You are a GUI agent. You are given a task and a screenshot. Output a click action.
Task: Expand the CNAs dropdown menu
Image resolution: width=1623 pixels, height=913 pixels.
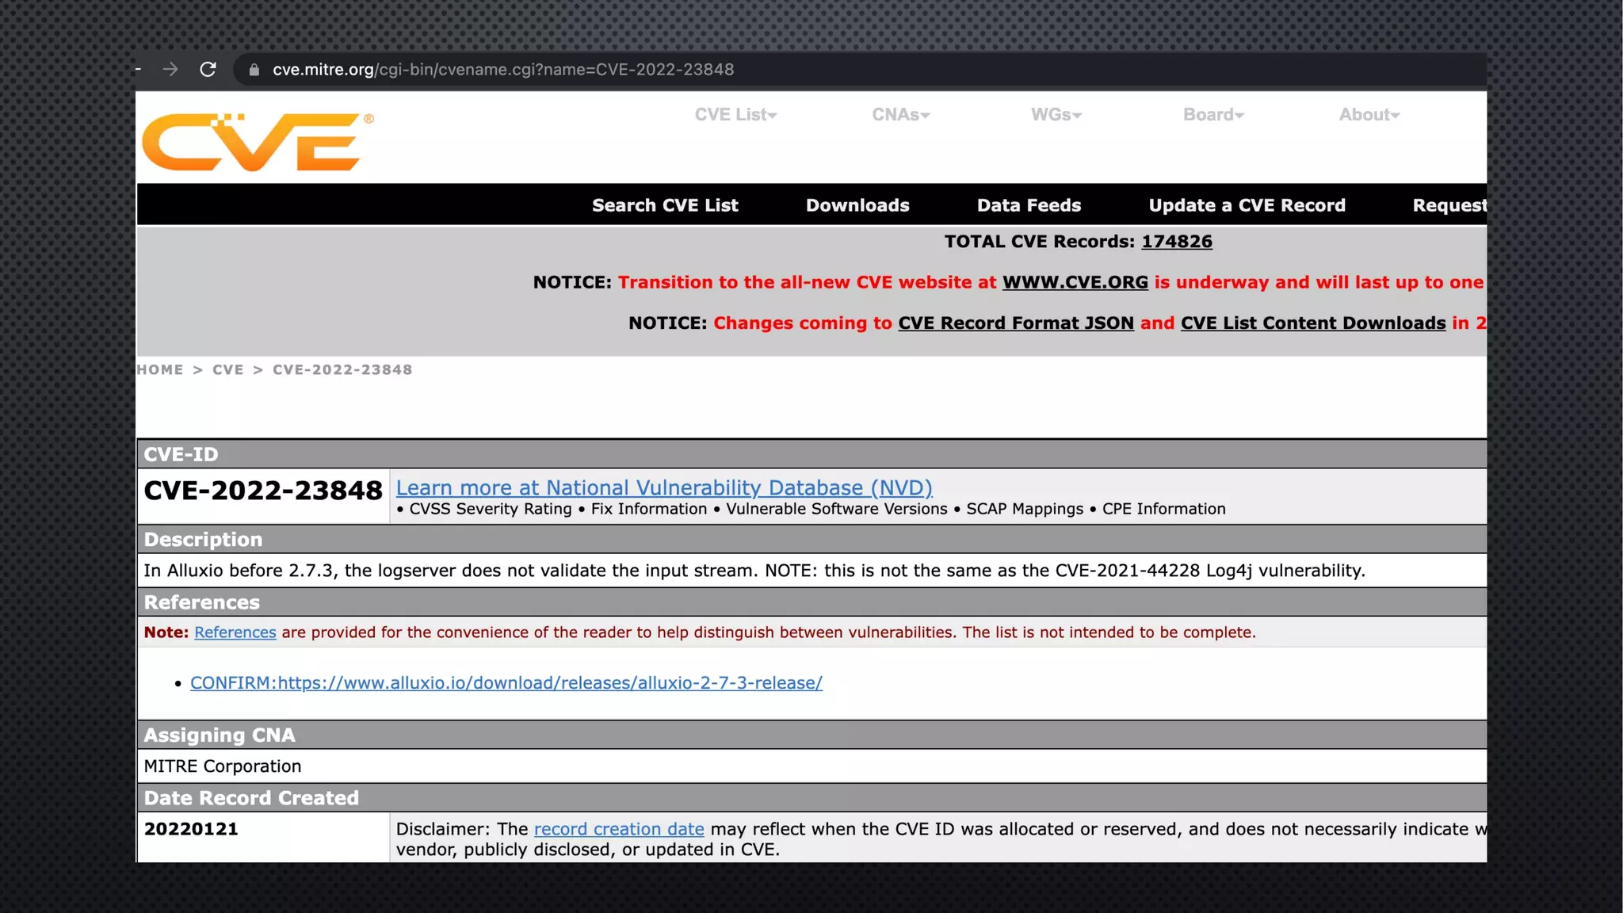point(900,115)
